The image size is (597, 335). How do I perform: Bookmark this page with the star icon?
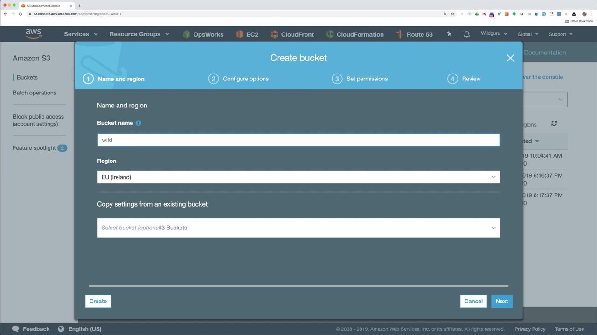(x=452, y=14)
